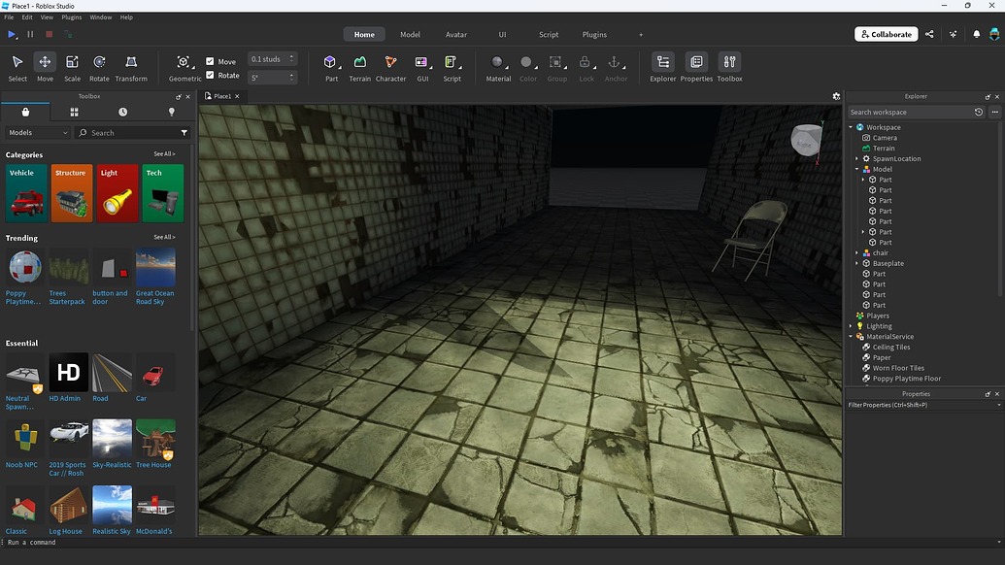Open the Terrain editor
The image size is (1005, 565).
click(359, 67)
